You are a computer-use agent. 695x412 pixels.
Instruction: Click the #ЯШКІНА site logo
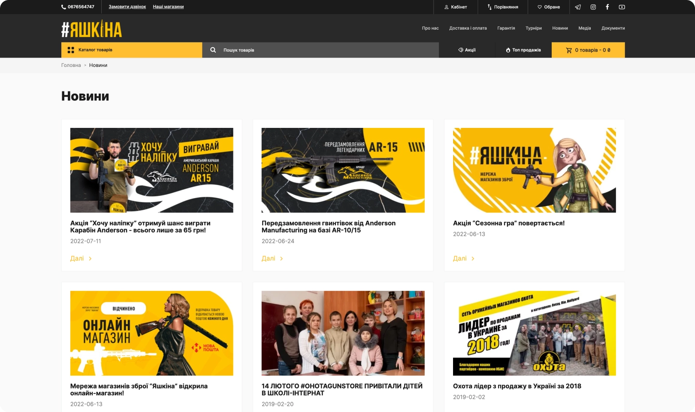[91, 29]
